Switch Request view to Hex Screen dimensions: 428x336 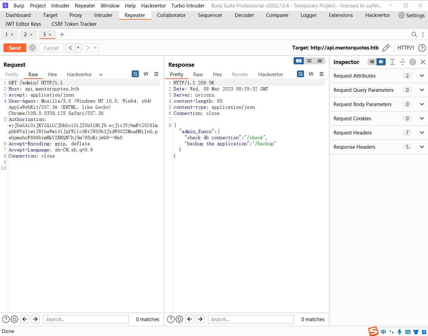(52, 75)
